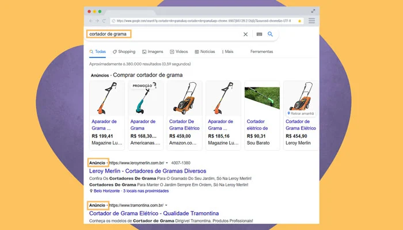Click price R$ 454,90 on Leroy Merlin card
Screen dimensions: 403x230
tap(296, 136)
